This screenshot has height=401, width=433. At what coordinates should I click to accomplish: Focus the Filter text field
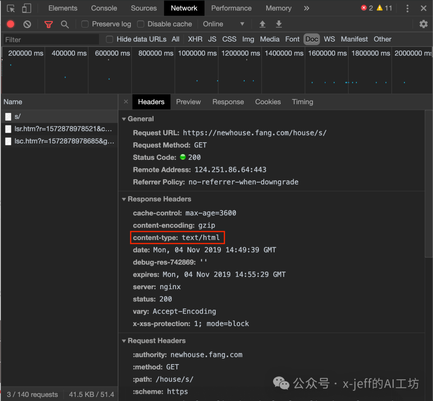coord(51,40)
